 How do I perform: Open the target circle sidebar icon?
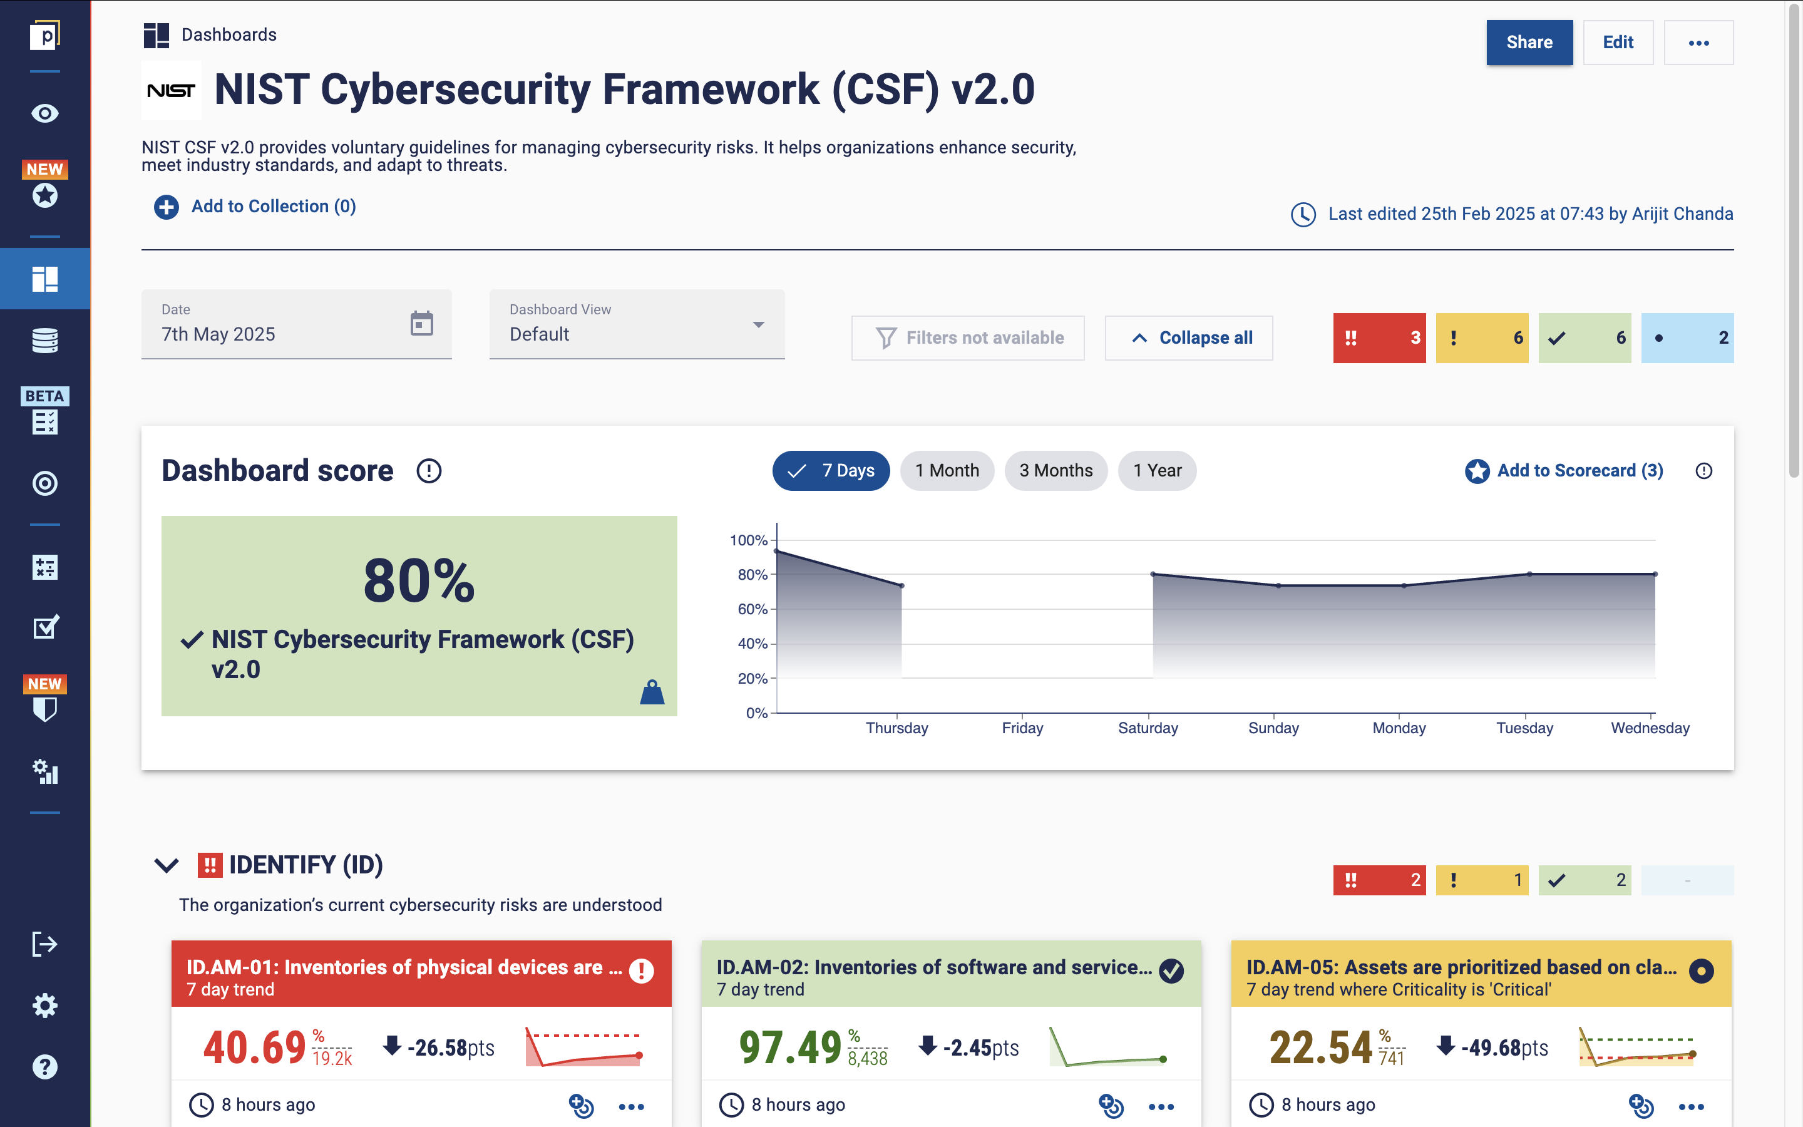(44, 484)
